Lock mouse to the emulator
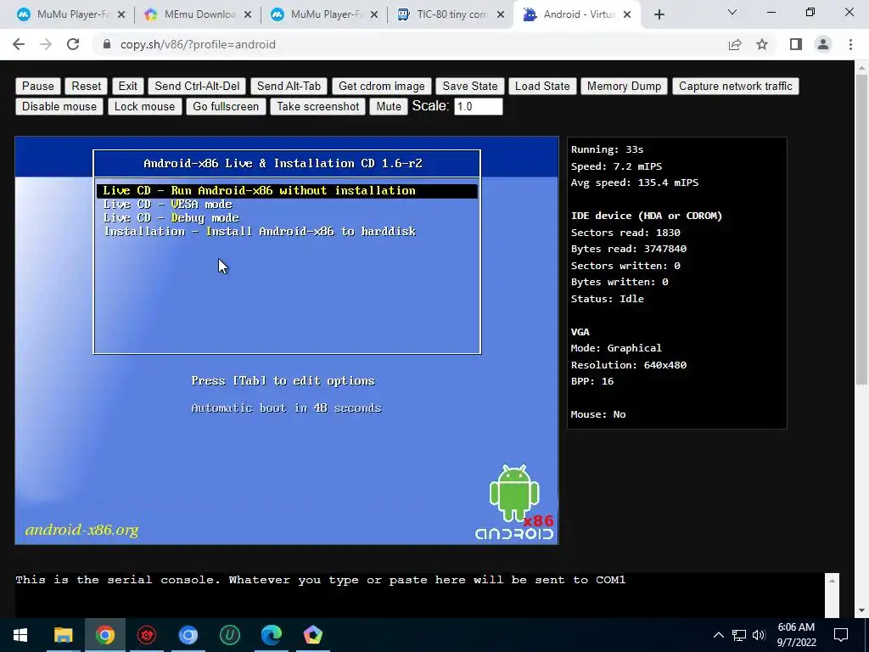The height and width of the screenshot is (652, 869). [x=144, y=106]
